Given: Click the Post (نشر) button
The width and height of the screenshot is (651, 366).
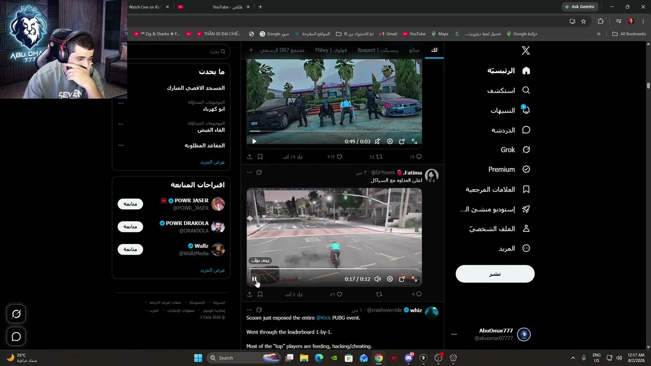Looking at the screenshot, I should 495,274.
